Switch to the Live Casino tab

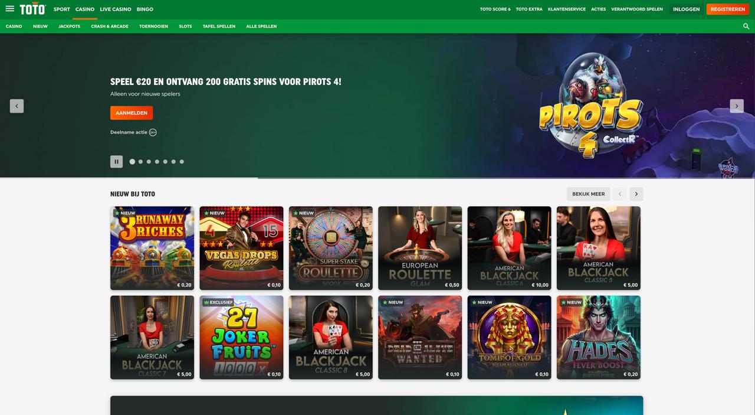(x=115, y=9)
